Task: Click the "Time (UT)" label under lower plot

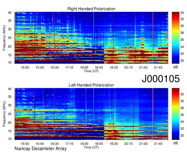Action: pyautogui.click(x=91, y=147)
